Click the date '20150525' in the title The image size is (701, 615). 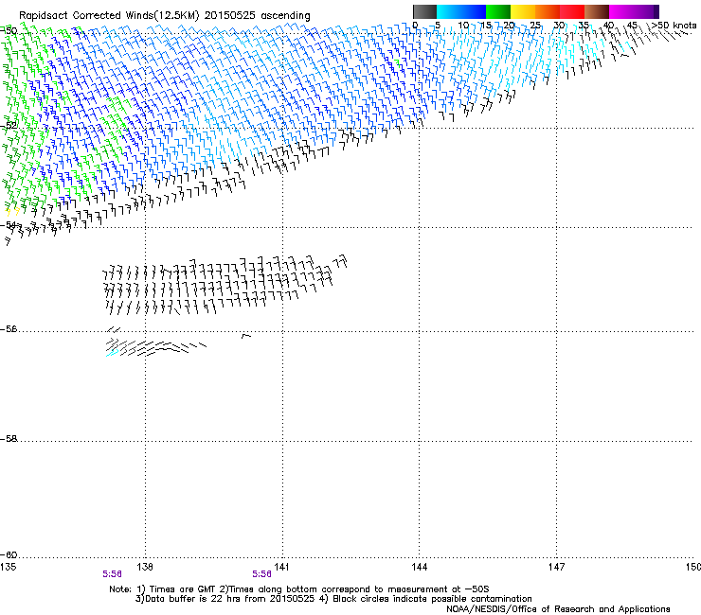point(229,15)
